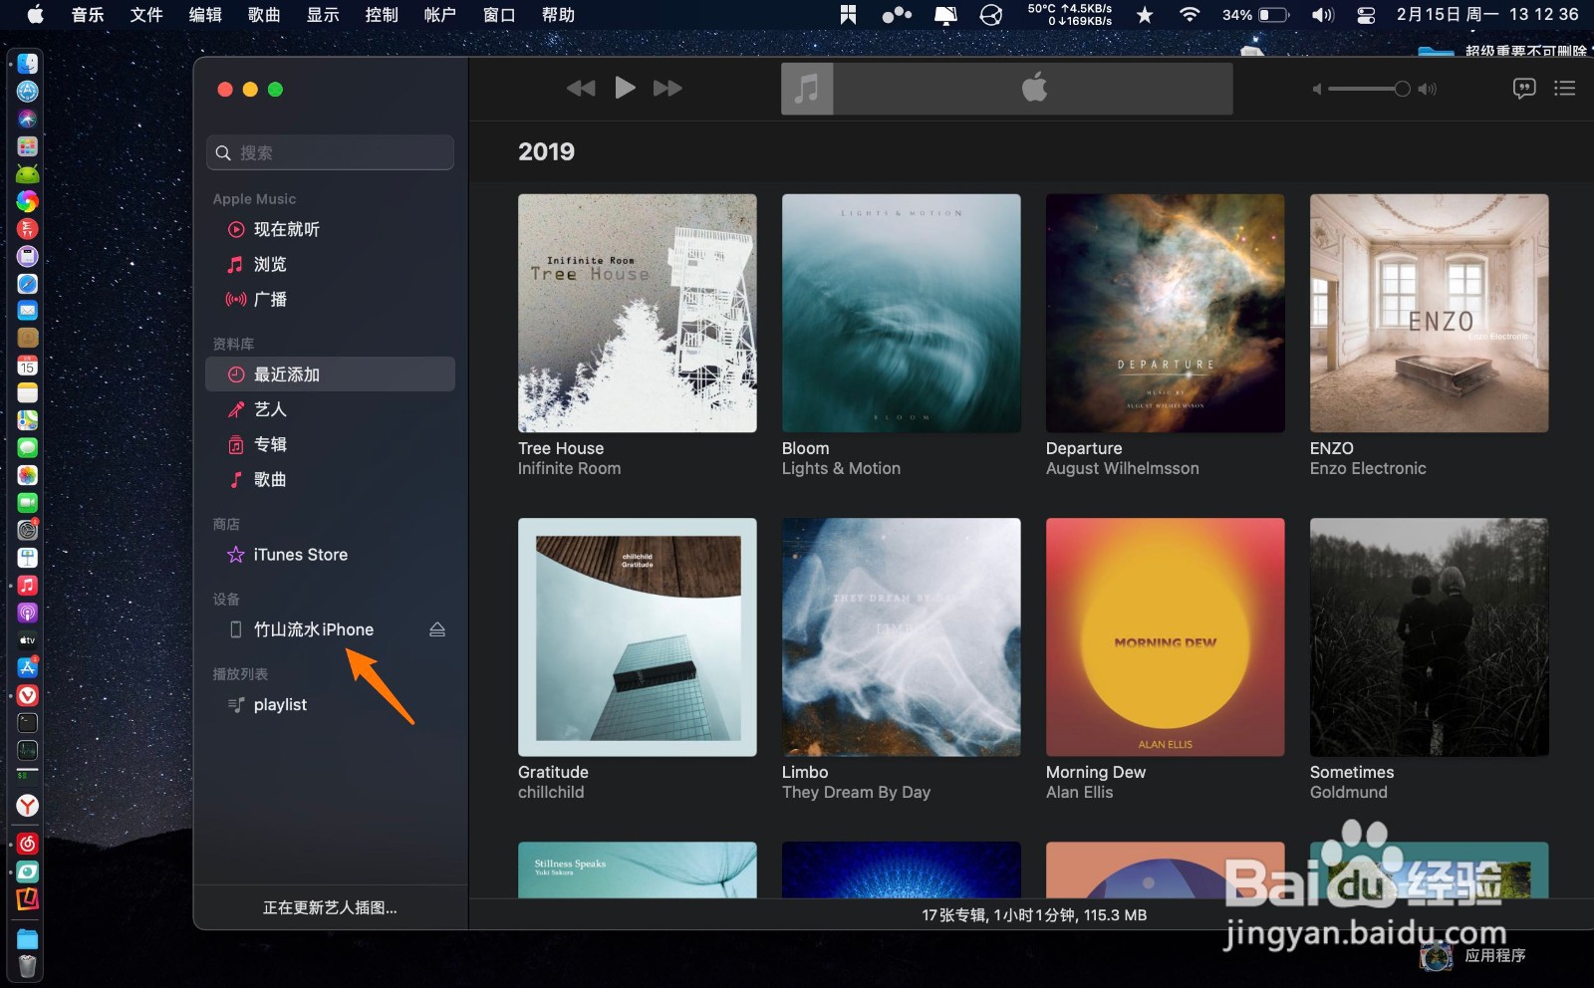Eject the 竹山流水 iPhone
Viewport: 1594px width, 988px height.
(437, 629)
